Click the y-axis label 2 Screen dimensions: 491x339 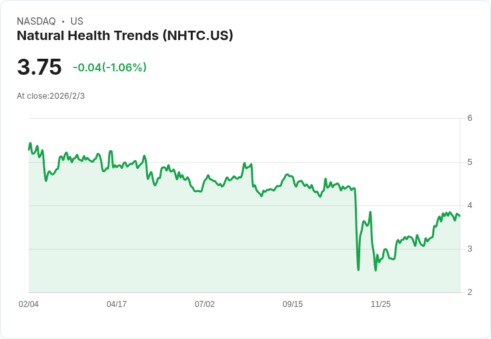[470, 292]
